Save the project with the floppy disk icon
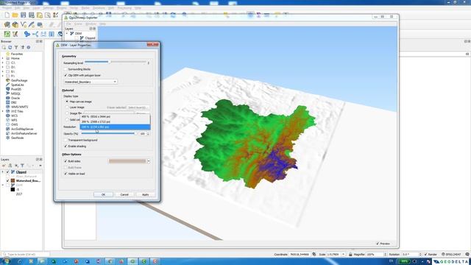Image resolution: width=471 pixels, height=265 pixels. click(23, 15)
